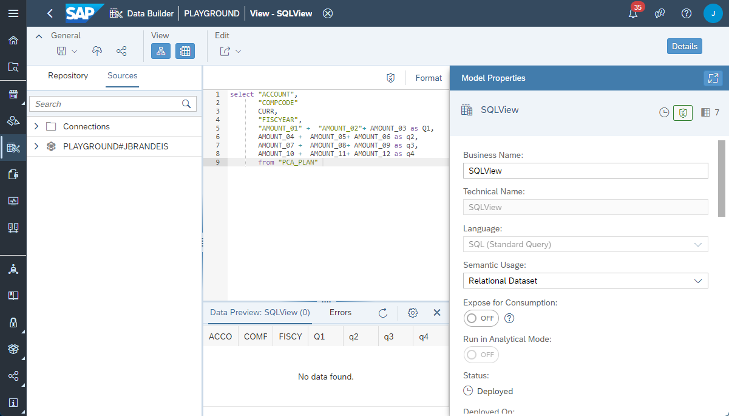Open the Language dropdown
Image resolution: width=729 pixels, height=416 pixels.
tap(586, 244)
